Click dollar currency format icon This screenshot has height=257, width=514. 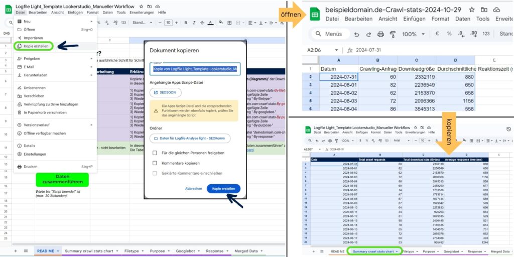360,141
